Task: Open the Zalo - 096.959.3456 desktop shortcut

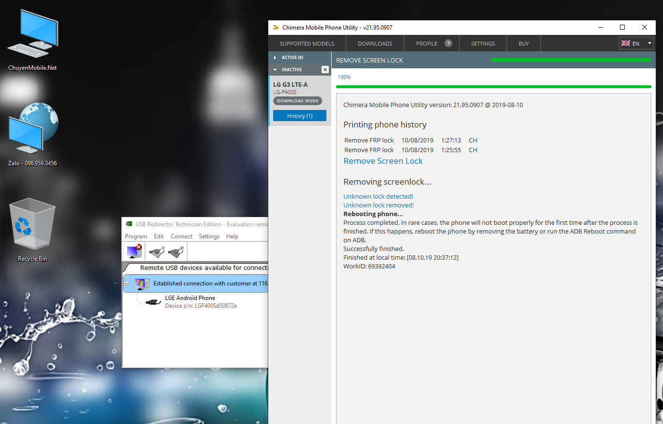Action: click(x=32, y=135)
